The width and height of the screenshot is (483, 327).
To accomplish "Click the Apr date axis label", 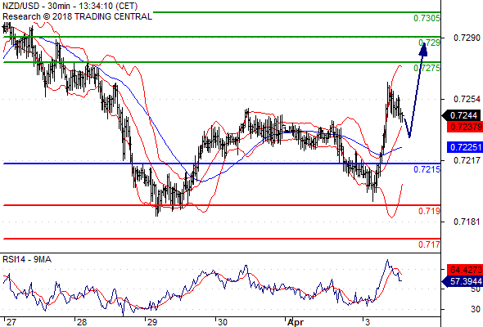I will coord(295,322).
